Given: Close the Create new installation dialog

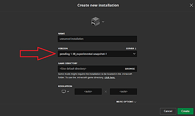Looking at the screenshot, I should click(191, 5).
